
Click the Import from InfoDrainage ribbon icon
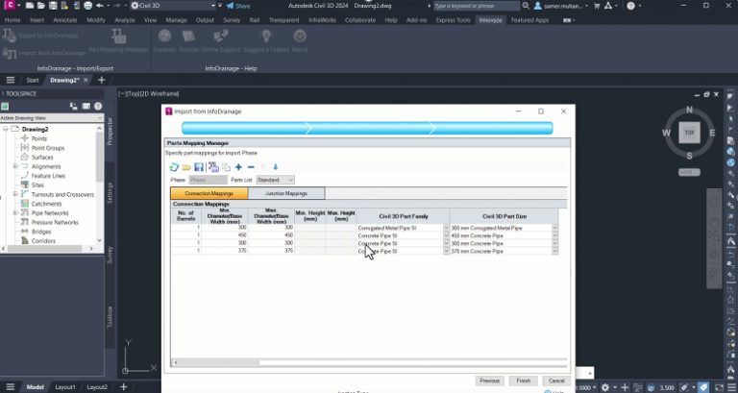point(10,53)
